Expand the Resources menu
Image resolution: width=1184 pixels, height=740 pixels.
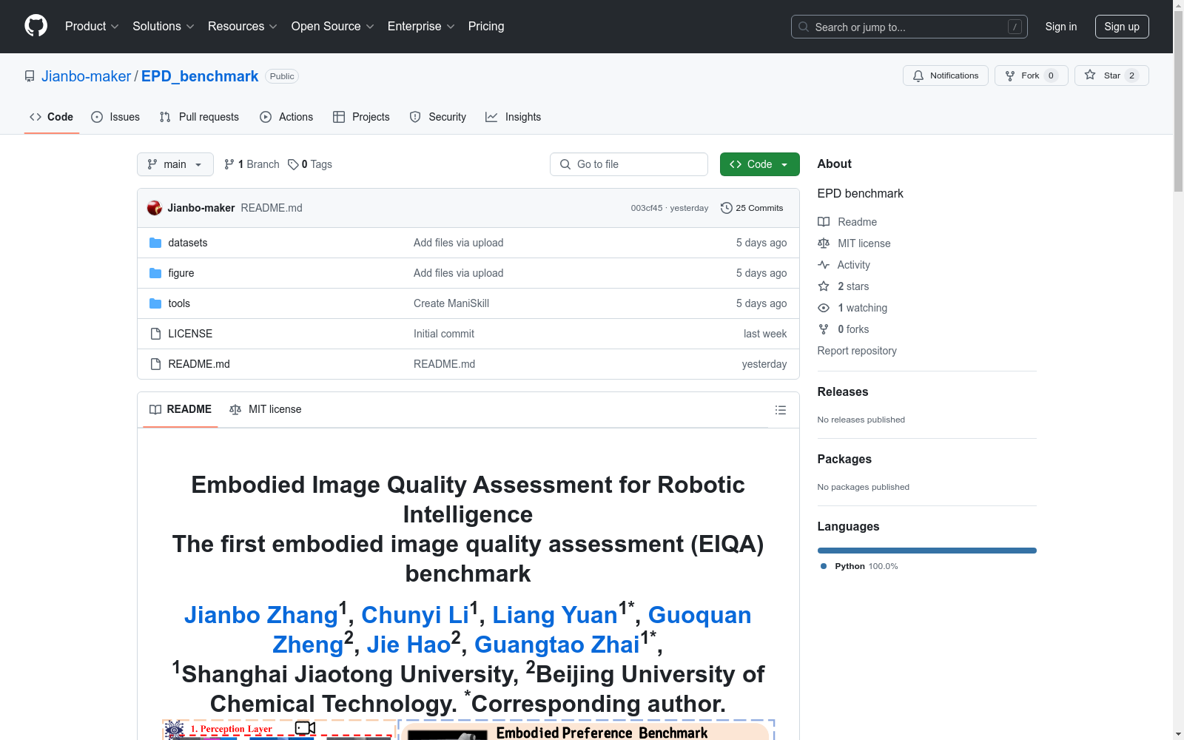coord(243,27)
